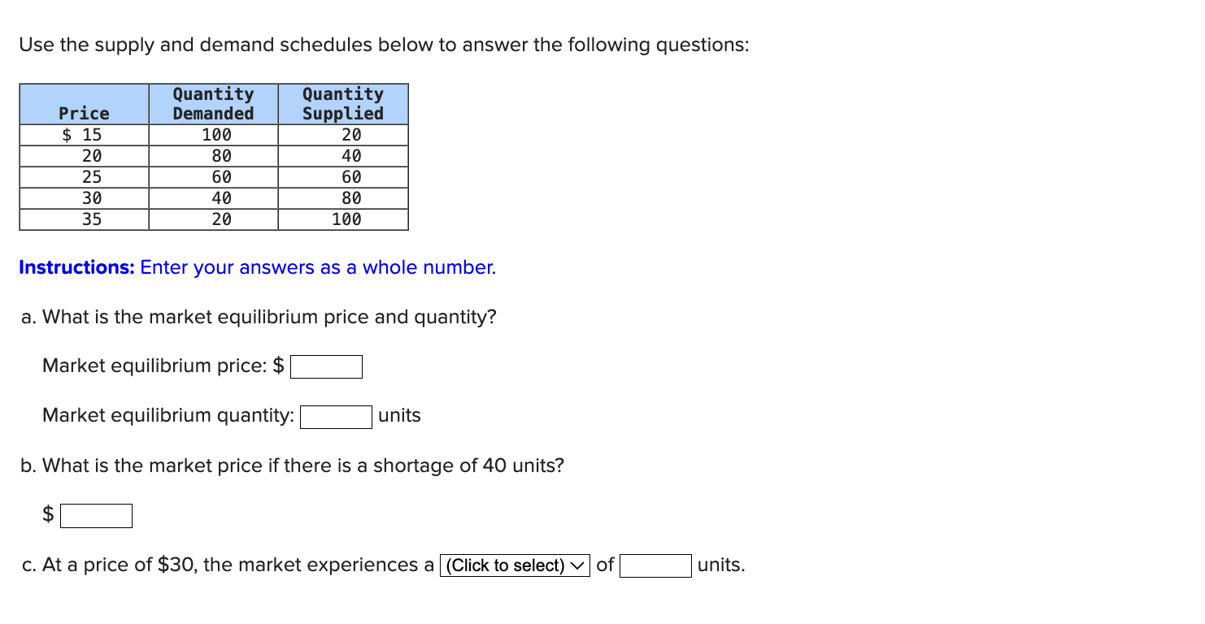Click the 'units' label after equilibrium quantity box
Image resolution: width=1205 pixels, height=624 pixels.
[x=398, y=416]
